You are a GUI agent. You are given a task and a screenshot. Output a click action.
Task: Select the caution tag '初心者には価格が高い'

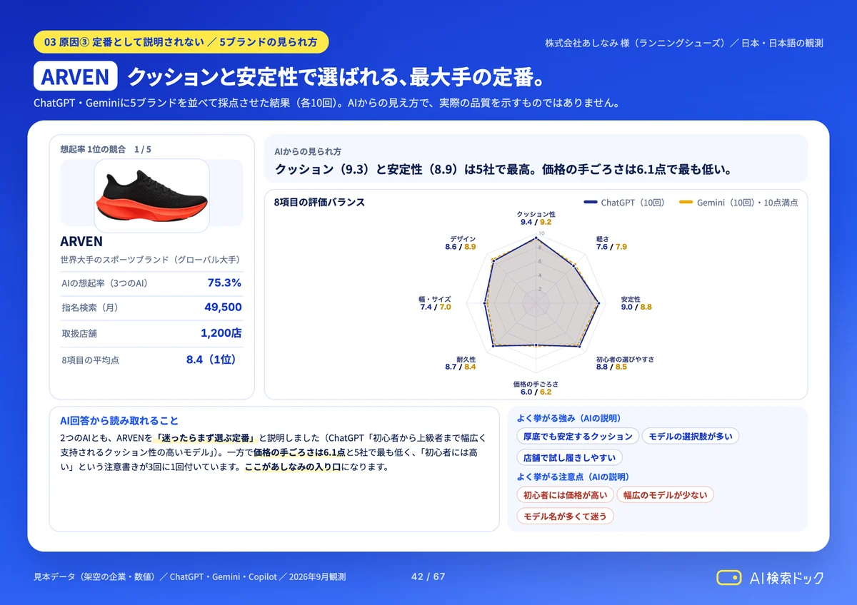565,494
